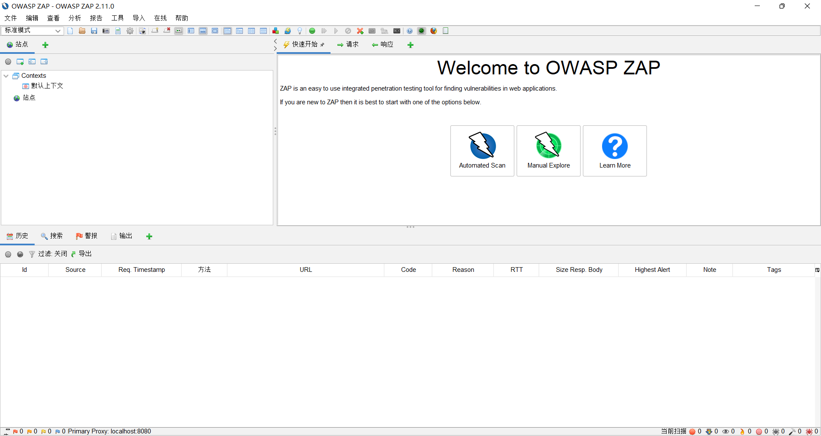Switch to the 历史 tab
The width and height of the screenshot is (821, 436).
[18, 236]
